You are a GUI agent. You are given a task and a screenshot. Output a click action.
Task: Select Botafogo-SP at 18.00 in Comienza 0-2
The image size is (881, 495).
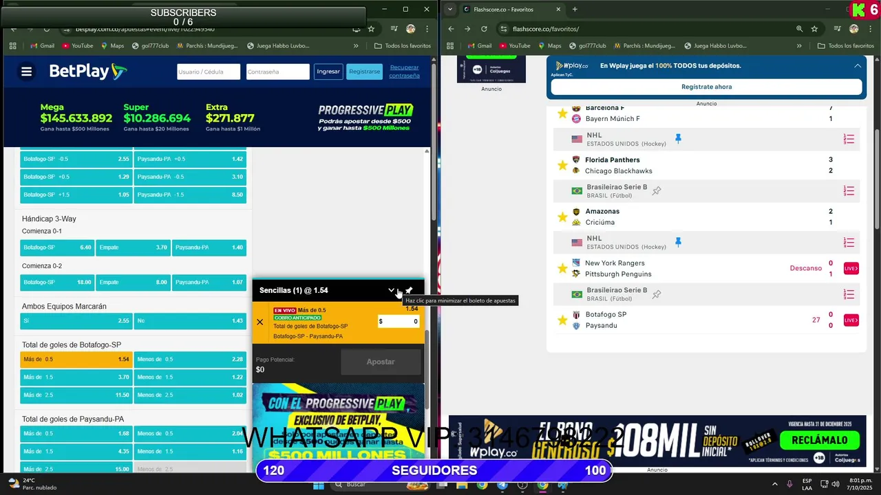pos(57,282)
